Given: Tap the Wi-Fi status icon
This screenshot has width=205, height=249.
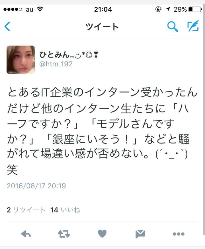Looking at the screenshot, I should click(x=40, y=9).
